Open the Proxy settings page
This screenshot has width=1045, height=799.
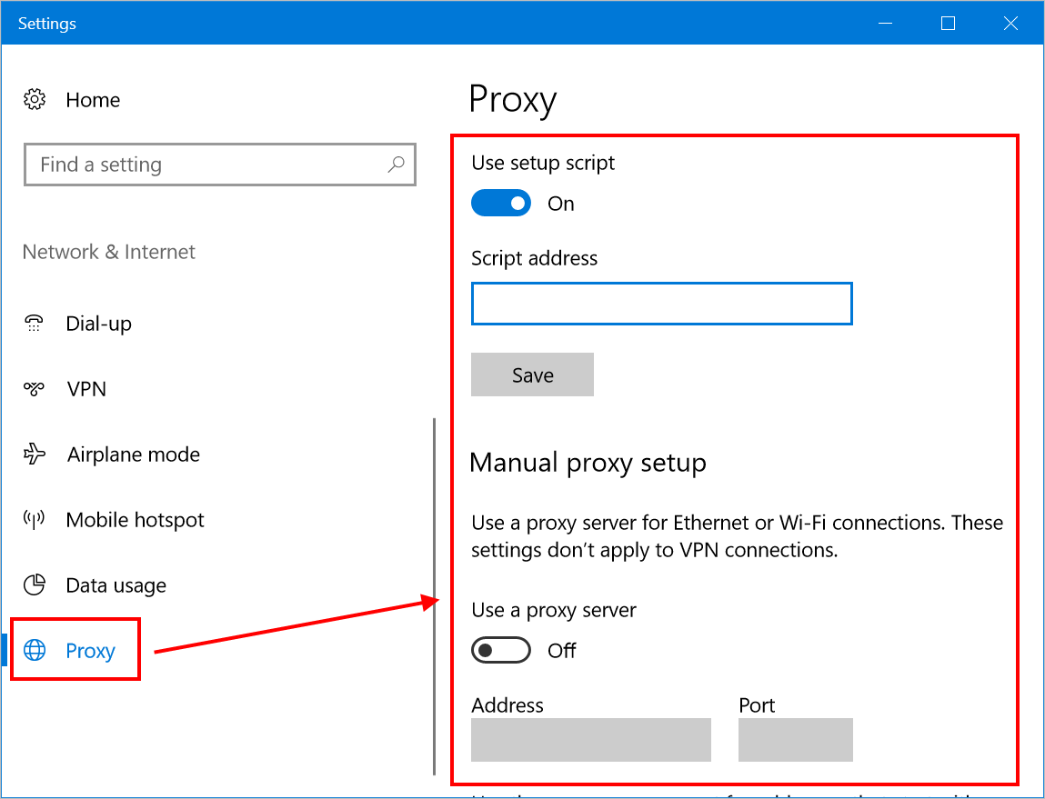(89, 649)
